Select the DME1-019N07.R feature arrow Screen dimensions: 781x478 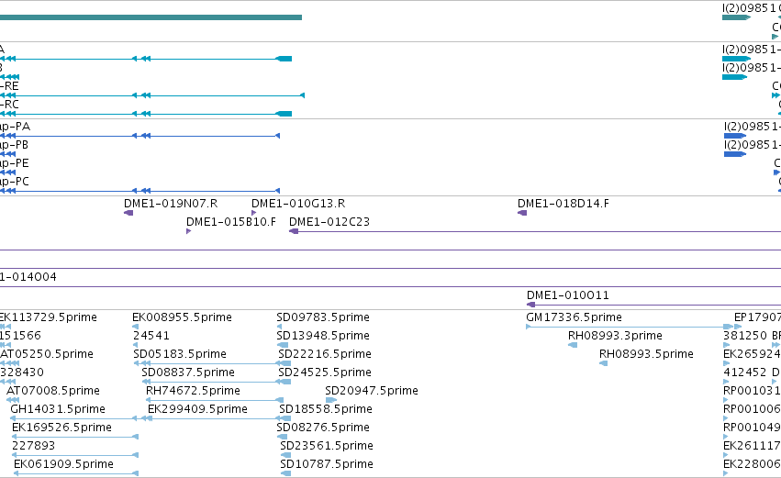click(x=128, y=213)
